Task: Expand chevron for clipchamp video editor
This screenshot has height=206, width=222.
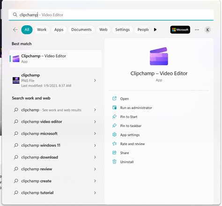Action: coord(95,122)
